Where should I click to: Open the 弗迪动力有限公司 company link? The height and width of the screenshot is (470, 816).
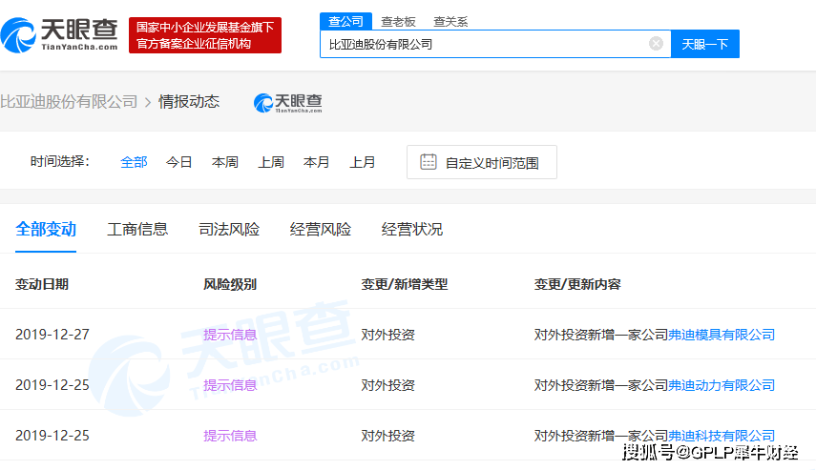[722, 385]
